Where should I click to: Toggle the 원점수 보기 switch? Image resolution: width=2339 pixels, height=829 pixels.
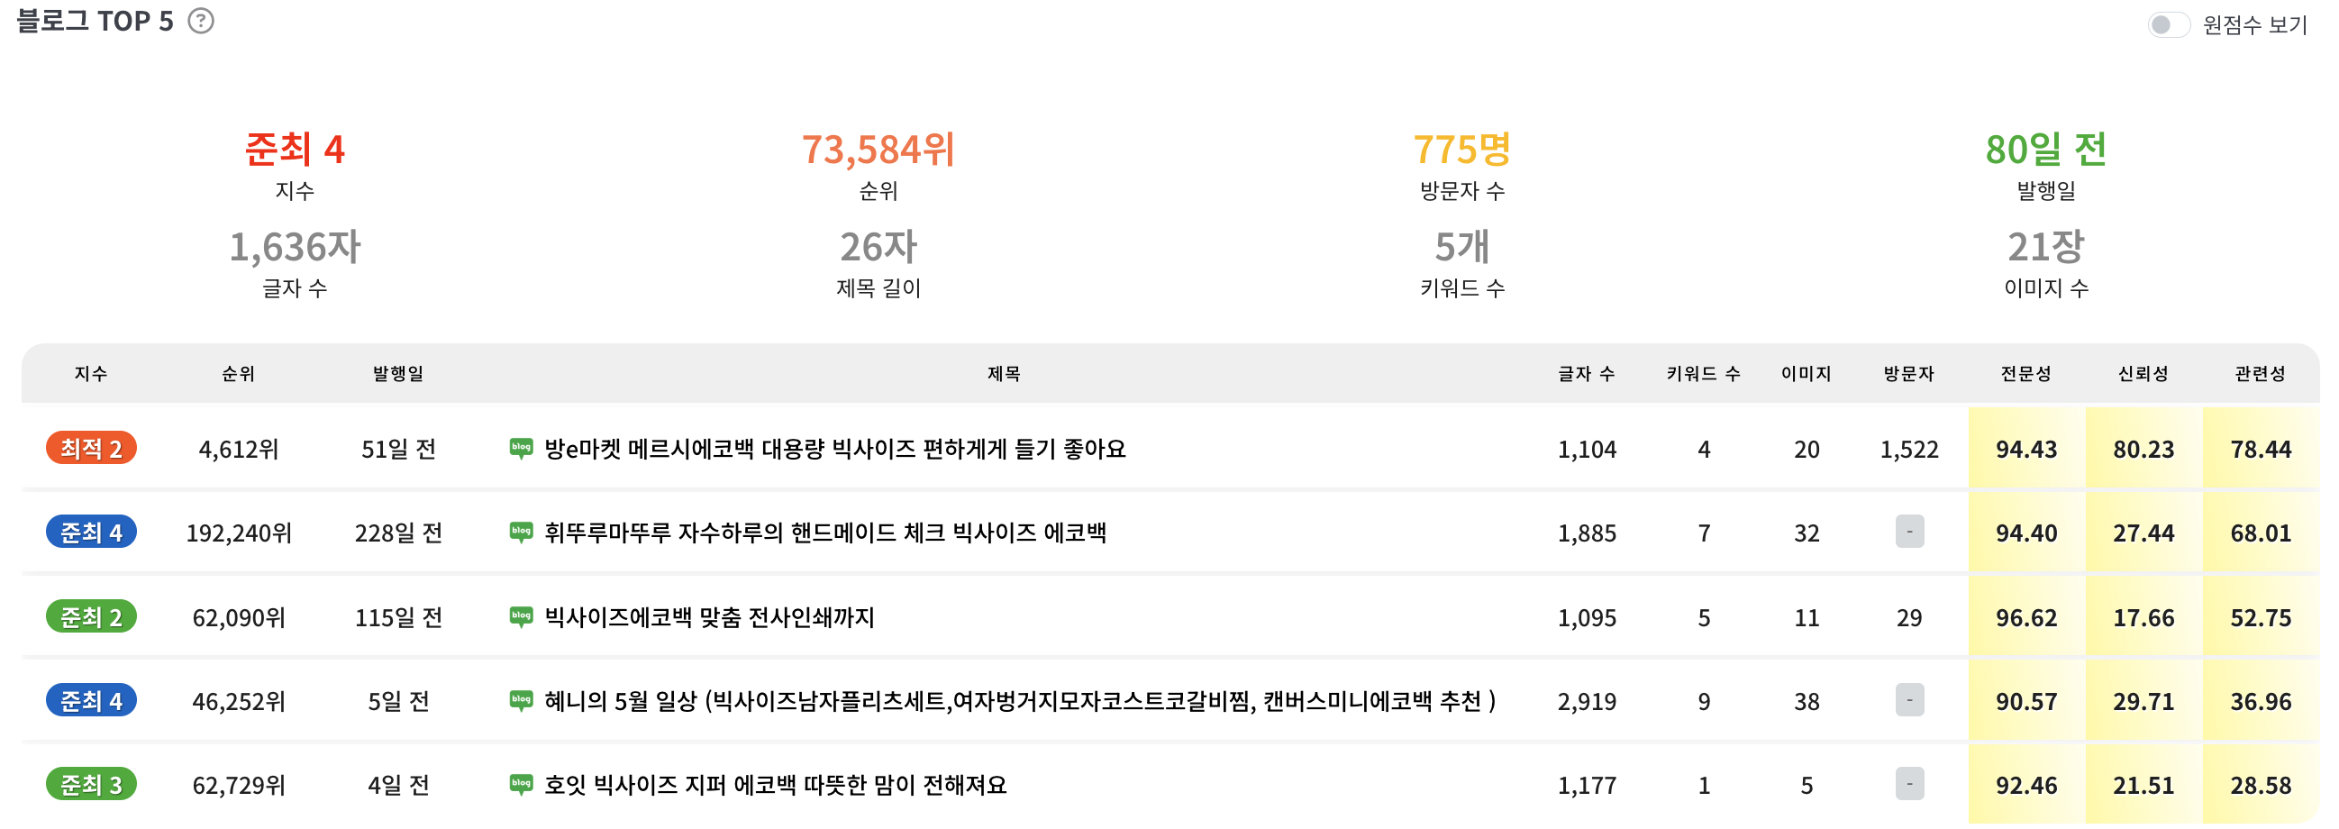pyautogui.click(x=2169, y=24)
